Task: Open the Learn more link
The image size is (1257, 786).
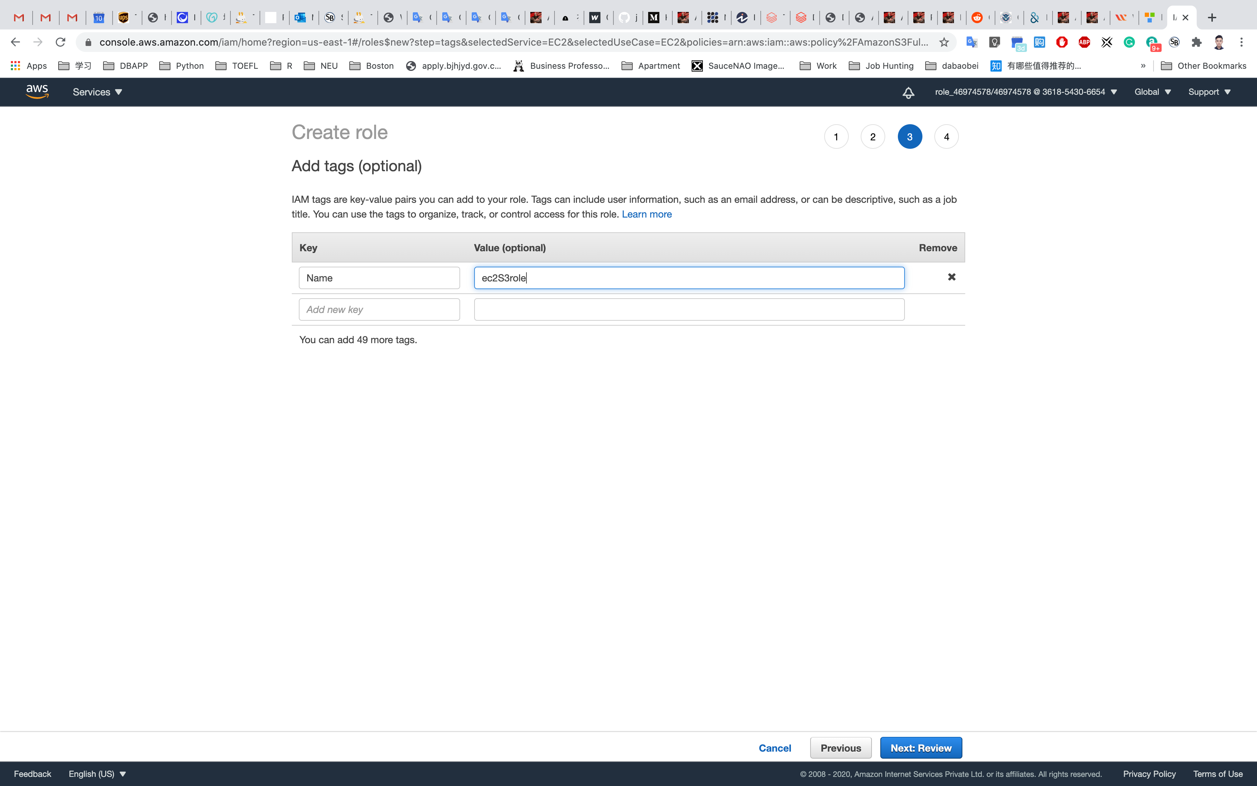Action: 646,214
